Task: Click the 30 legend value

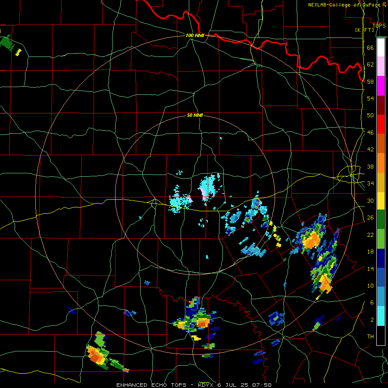Action: [370, 200]
